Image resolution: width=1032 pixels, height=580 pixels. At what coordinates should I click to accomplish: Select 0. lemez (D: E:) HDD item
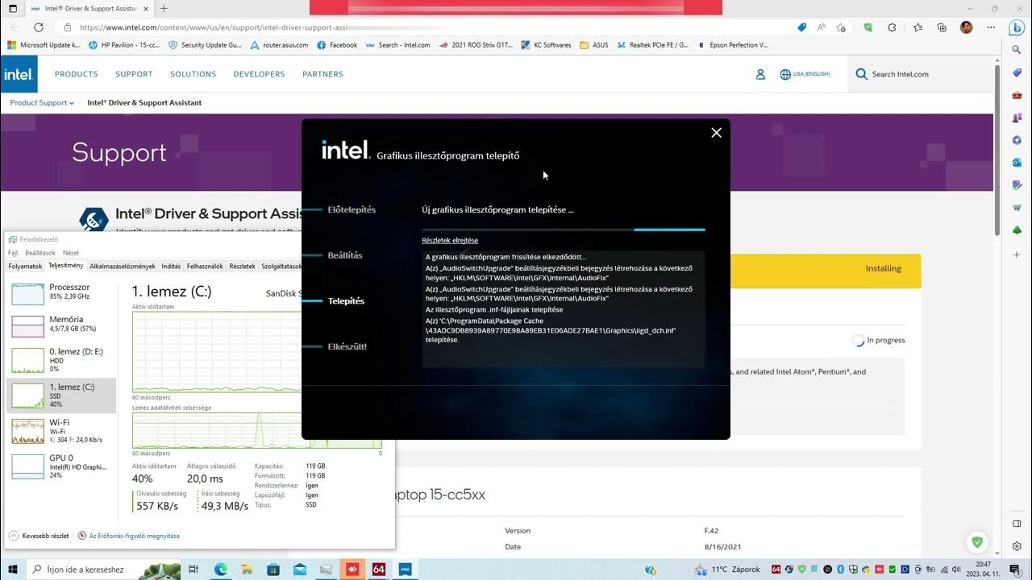[61, 359]
